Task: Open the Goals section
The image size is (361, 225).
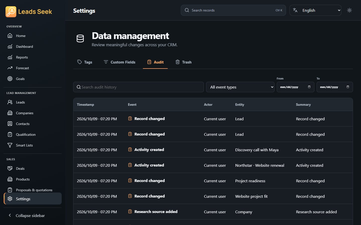Action: coord(33,79)
